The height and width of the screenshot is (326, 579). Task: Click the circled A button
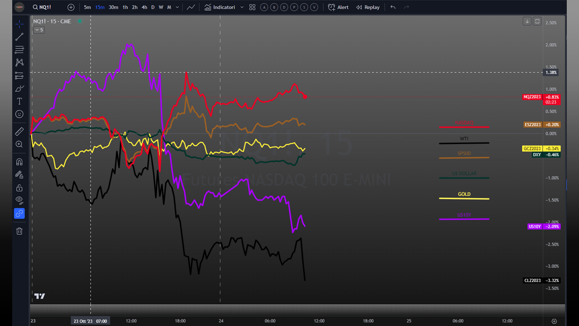point(264,7)
